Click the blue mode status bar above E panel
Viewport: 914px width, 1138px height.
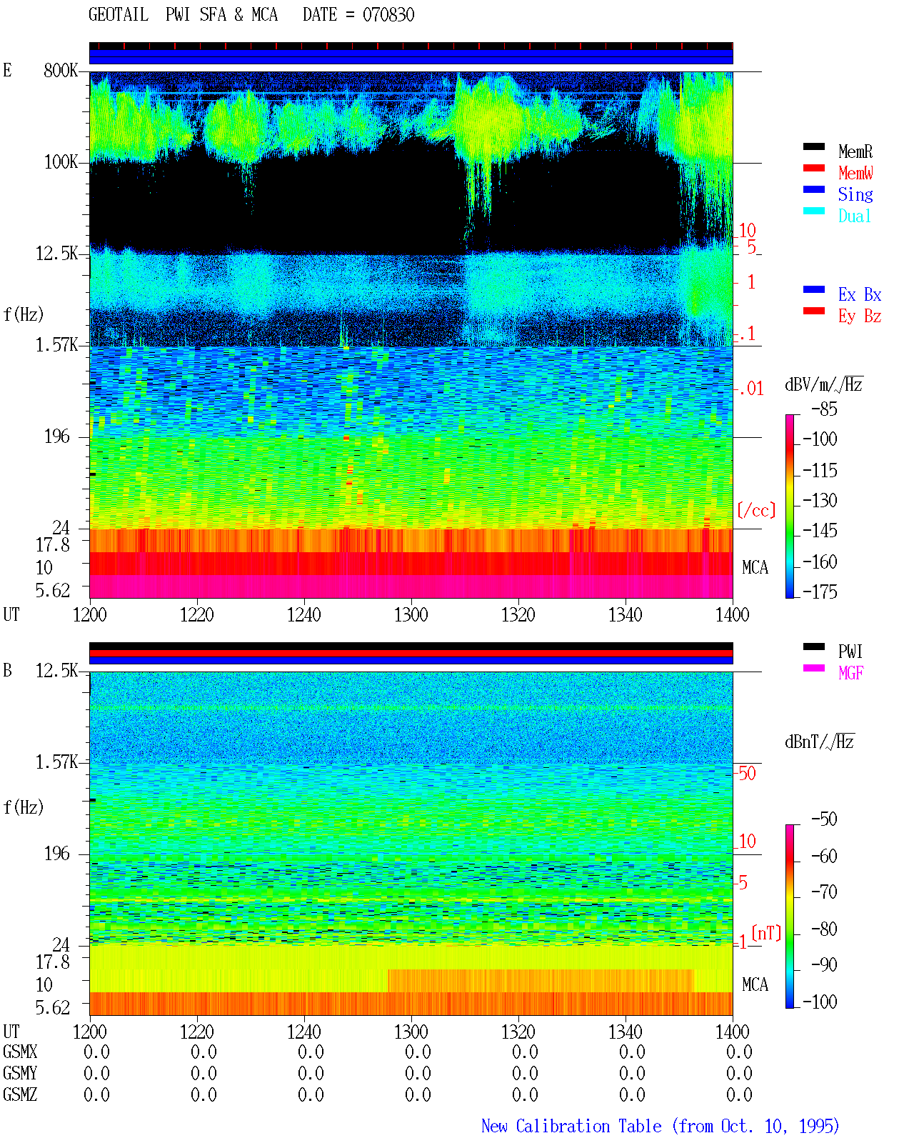coord(411,57)
